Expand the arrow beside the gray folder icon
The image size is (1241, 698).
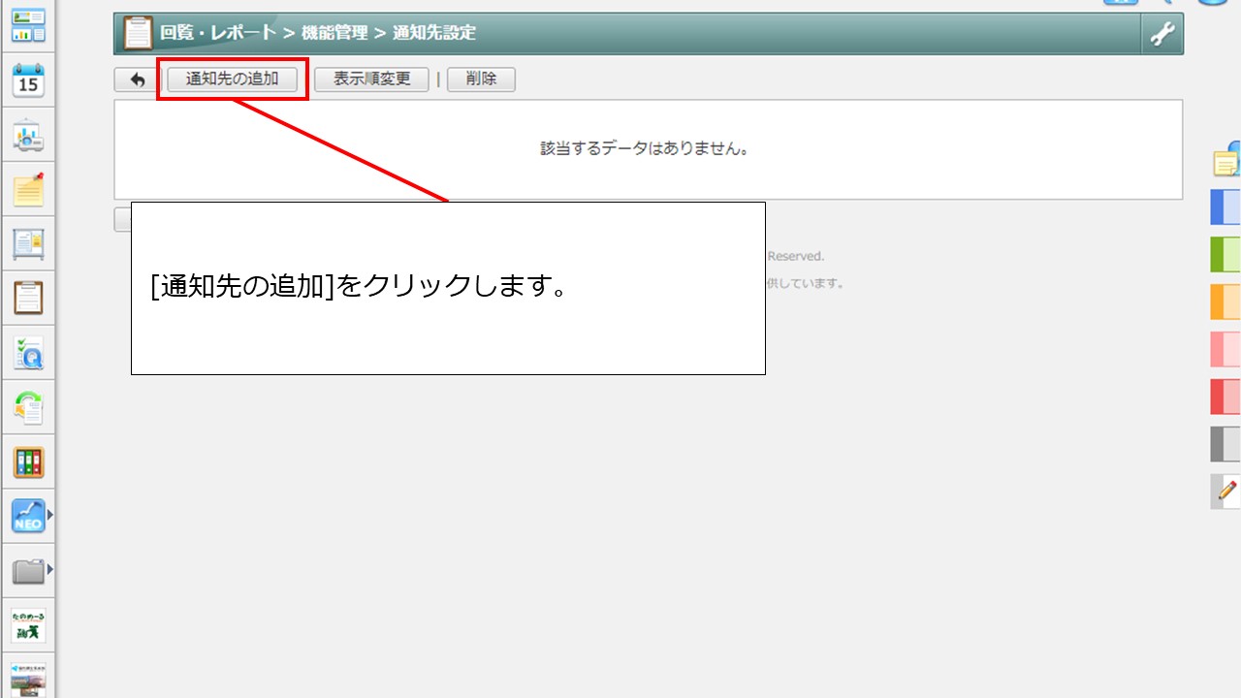[x=49, y=570]
